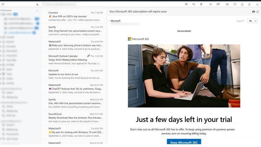Open the hamburger menu at toolbar end
261x147 pixels.
[x=257, y=4]
